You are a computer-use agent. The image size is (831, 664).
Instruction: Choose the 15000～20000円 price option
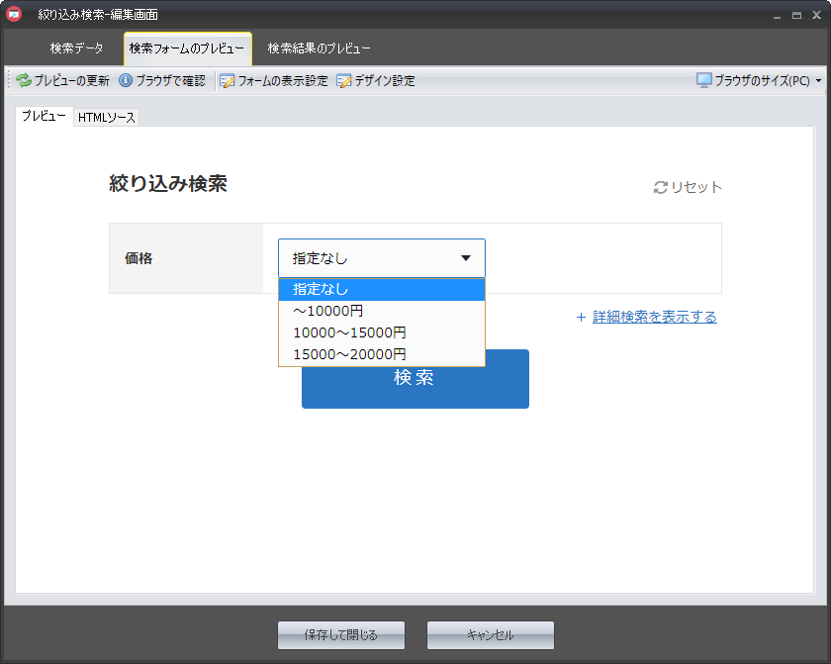(x=381, y=354)
